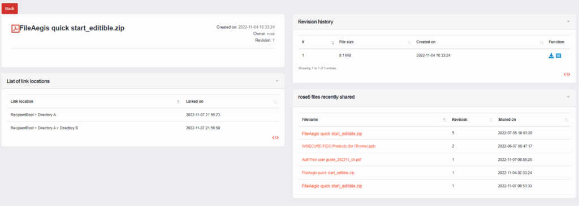
Task: Click the PDF file type icon
Action: pyautogui.click(x=15, y=29)
